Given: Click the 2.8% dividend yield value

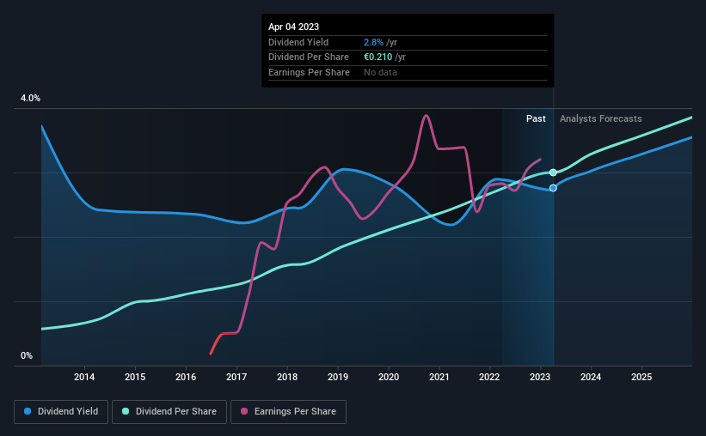Looking at the screenshot, I should (x=374, y=42).
